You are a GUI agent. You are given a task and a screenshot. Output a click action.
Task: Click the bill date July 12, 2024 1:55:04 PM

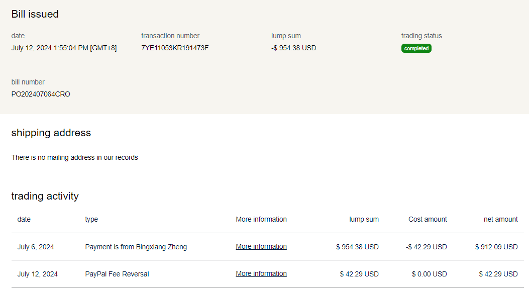pyautogui.click(x=64, y=48)
